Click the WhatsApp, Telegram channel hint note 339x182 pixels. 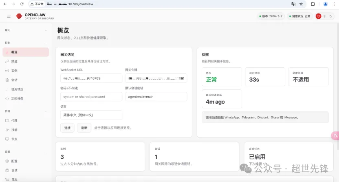265,118
